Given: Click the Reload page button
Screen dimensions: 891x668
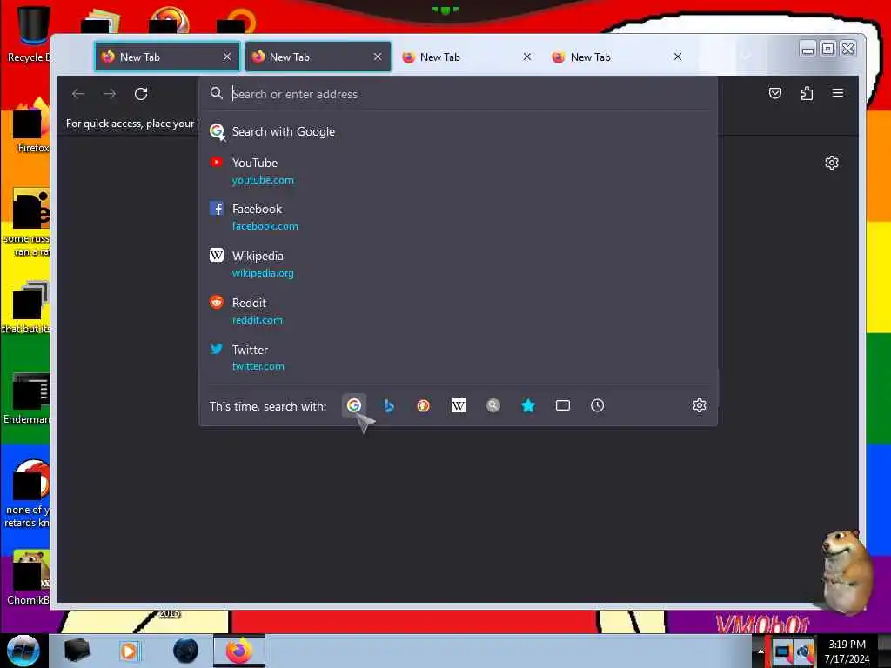Looking at the screenshot, I should (x=141, y=94).
